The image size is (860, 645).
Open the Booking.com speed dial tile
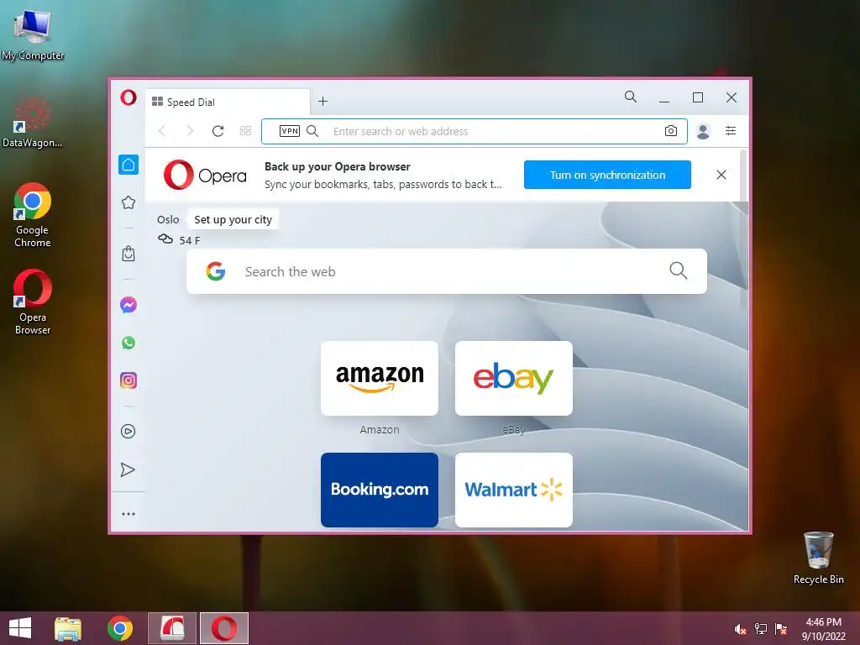click(380, 490)
